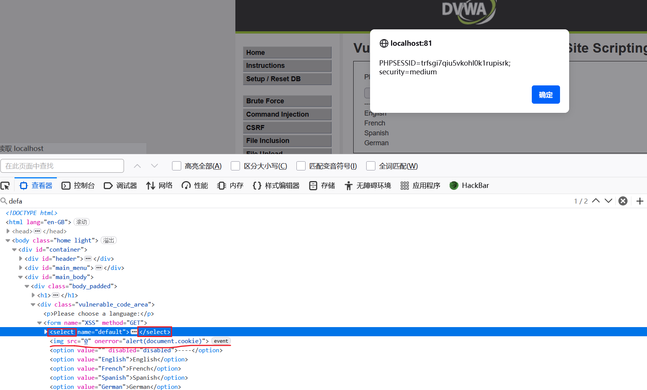
Task: Switch to the 控制台 console tab
Action: tap(78, 186)
